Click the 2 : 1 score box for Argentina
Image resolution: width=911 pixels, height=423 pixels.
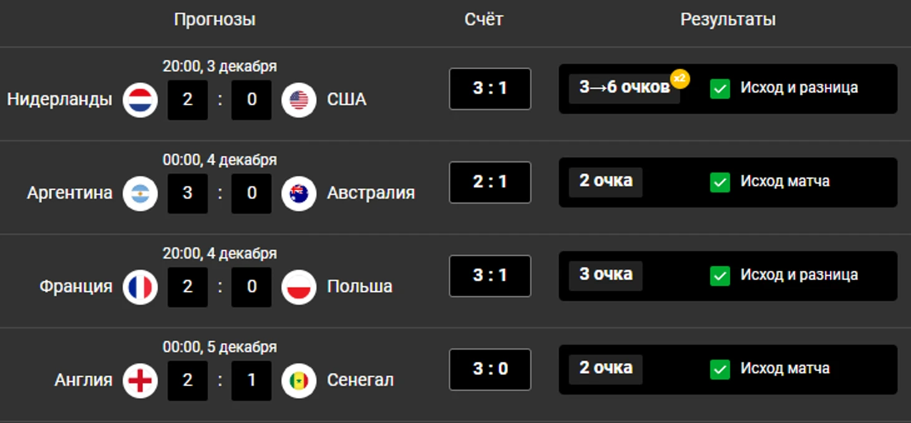coord(490,182)
